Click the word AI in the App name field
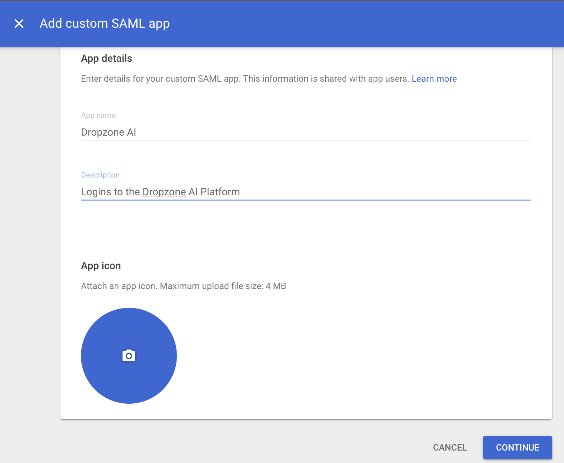The height and width of the screenshot is (463, 564). click(131, 132)
